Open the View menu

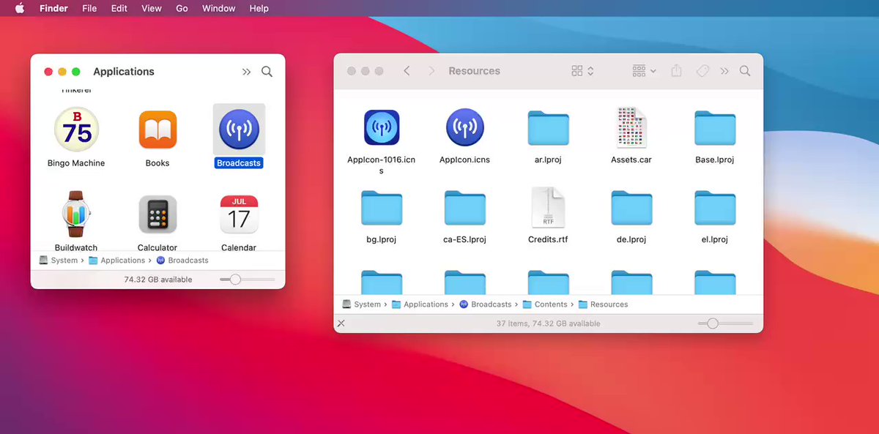click(x=151, y=9)
